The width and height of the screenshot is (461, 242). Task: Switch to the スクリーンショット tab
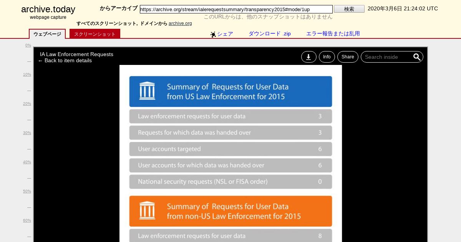[95, 34]
